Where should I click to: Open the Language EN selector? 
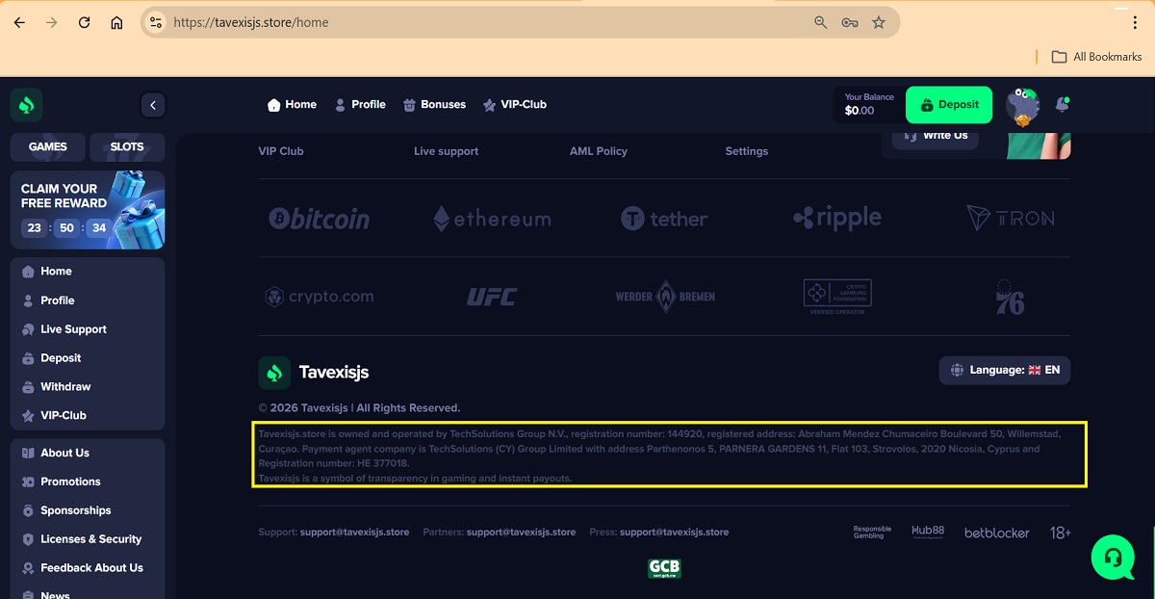[1004, 370]
